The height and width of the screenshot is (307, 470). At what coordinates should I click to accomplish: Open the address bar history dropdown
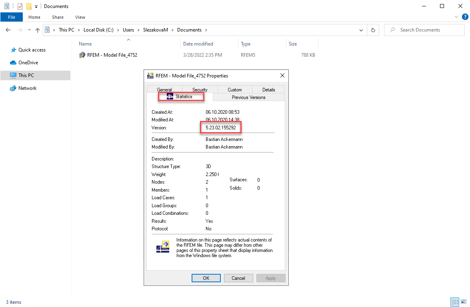361,30
